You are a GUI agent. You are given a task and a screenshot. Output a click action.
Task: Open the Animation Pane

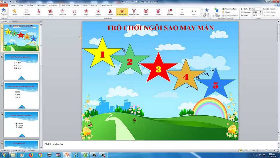coord(229,9)
